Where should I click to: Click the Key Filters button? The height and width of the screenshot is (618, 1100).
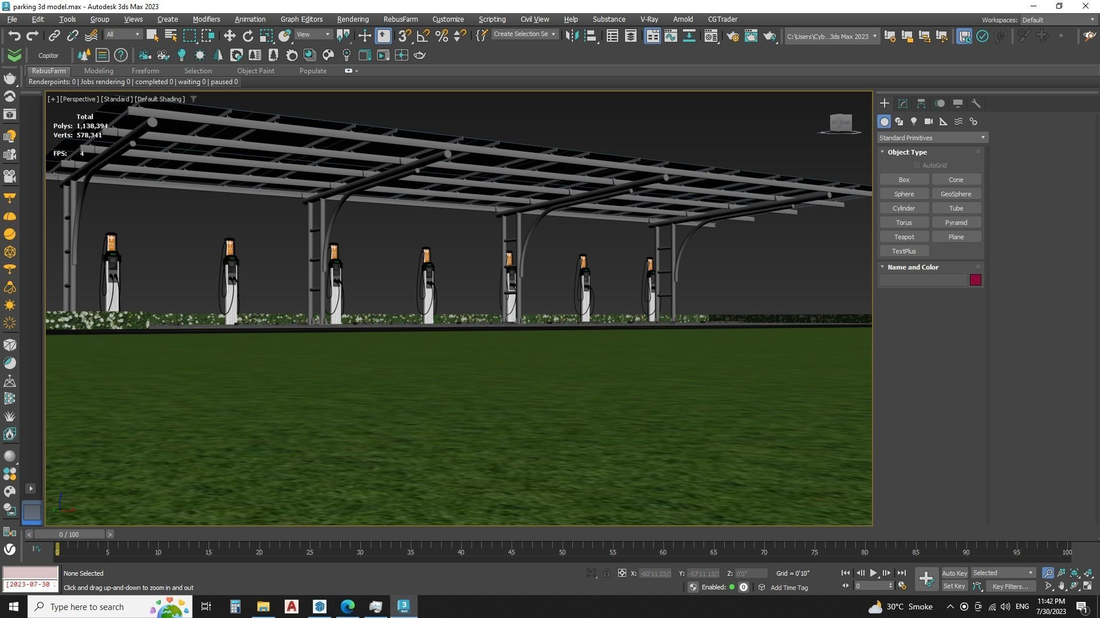(x=1010, y=587)
